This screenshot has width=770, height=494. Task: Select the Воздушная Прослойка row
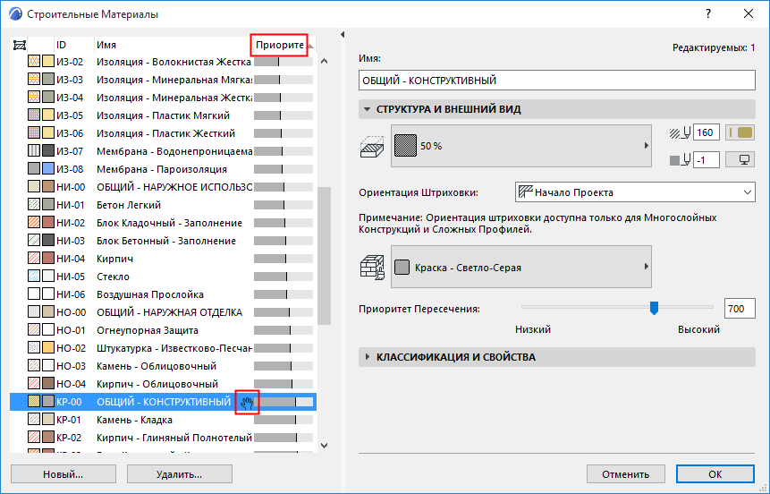click(x=163, y=294)
